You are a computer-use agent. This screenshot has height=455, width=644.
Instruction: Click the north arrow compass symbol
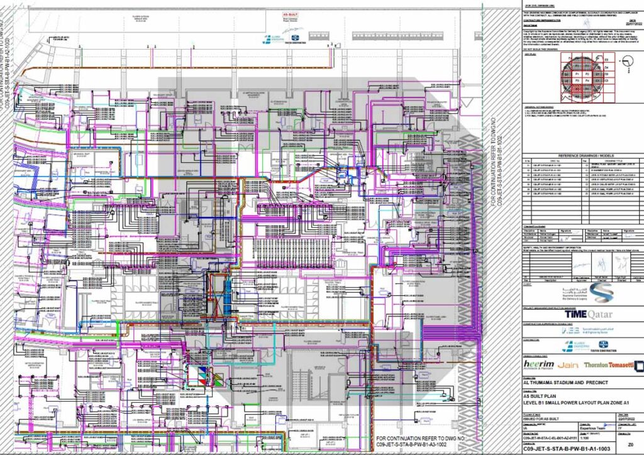(x=628, y=61)
